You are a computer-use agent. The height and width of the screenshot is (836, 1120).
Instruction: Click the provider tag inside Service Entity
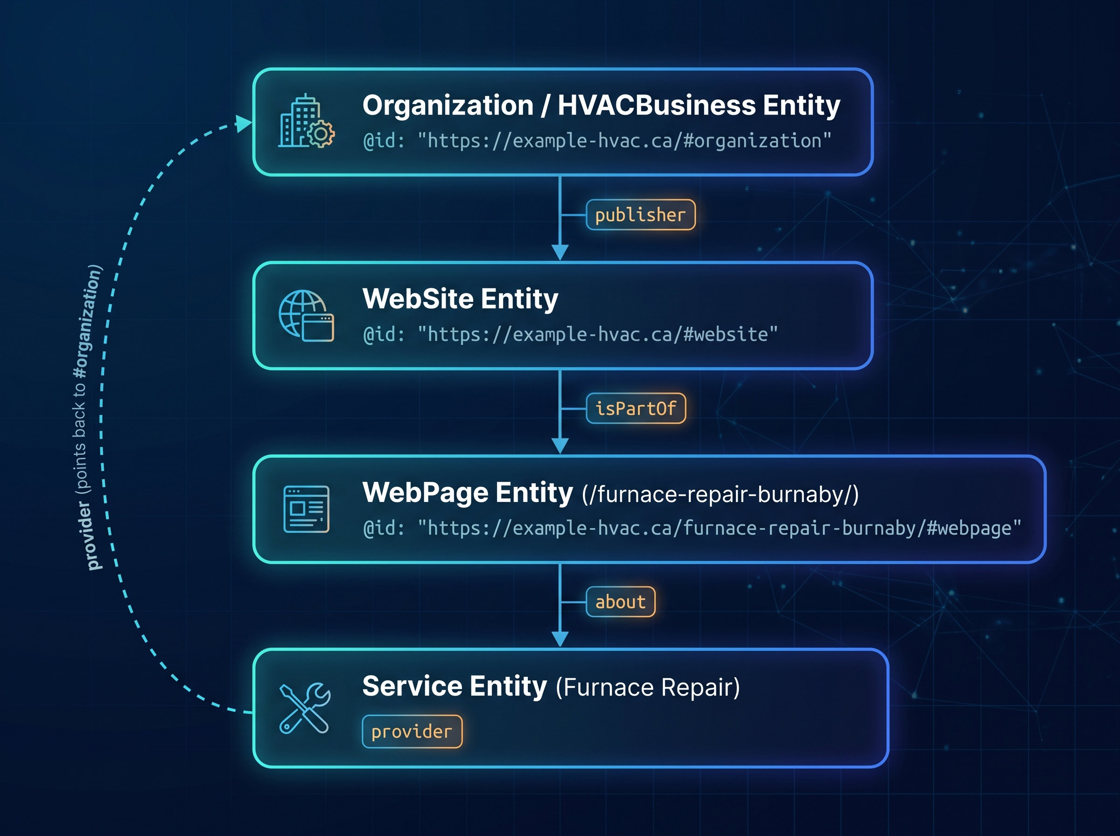(412, 731)
